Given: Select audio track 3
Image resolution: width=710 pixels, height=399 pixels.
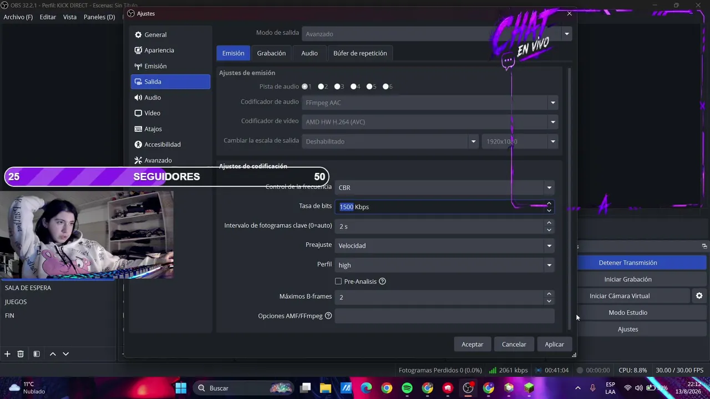Looking at the screenshot, I should click(337, 86).
